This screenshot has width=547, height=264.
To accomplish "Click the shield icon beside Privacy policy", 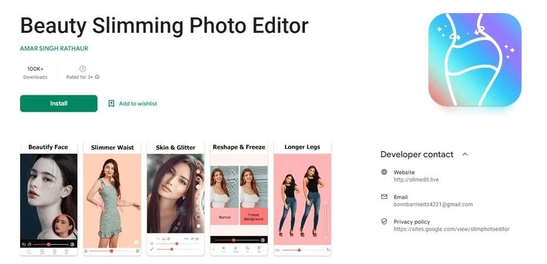I will coord(384,222).
